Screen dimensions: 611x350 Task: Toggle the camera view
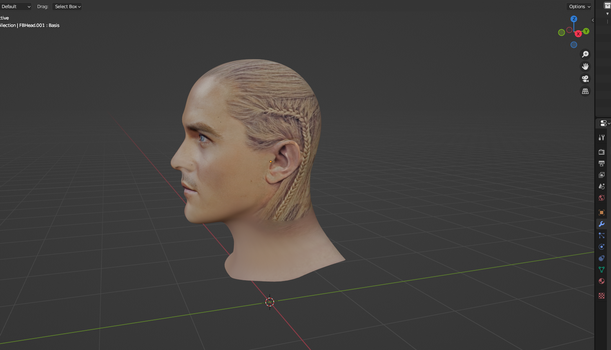[x=585, y=79]
